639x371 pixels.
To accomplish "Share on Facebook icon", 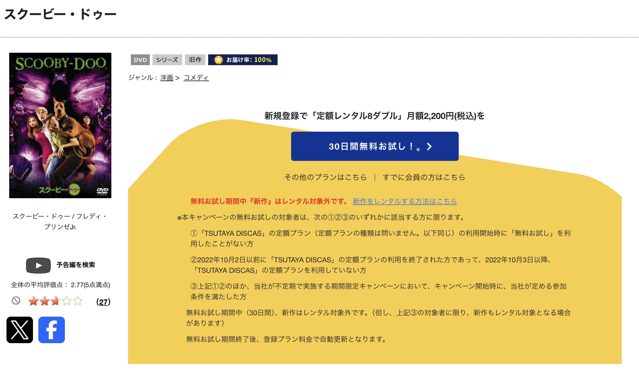I will [x=52, y=330].
